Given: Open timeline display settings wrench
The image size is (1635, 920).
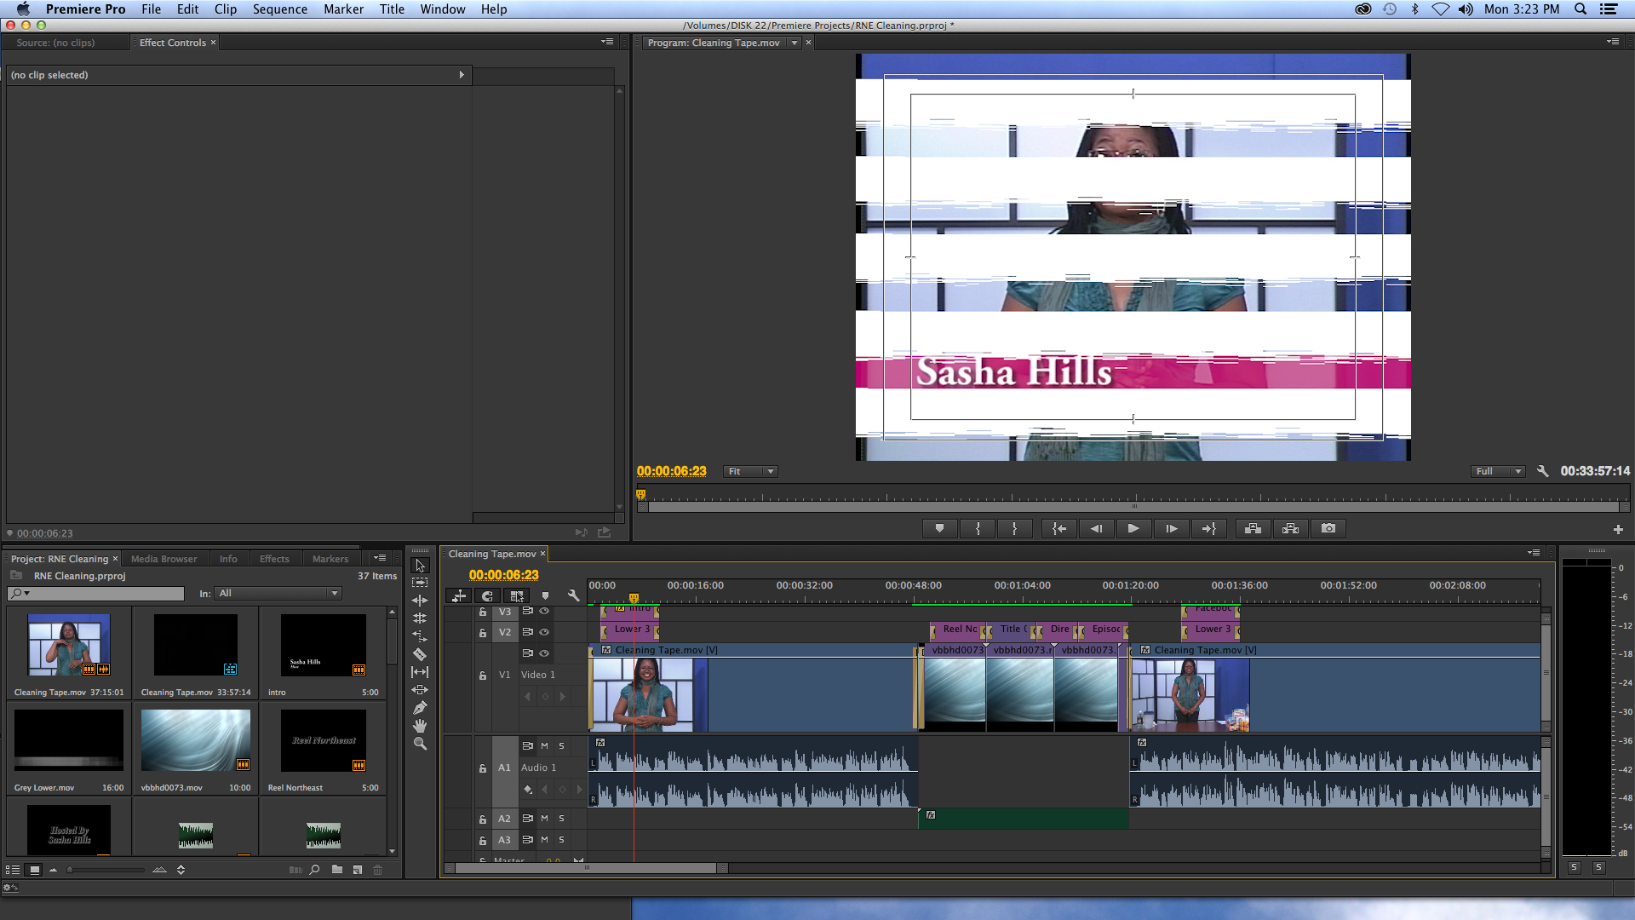Looking at the screenshot, I should pyautogui.click(x=573, y=596).
